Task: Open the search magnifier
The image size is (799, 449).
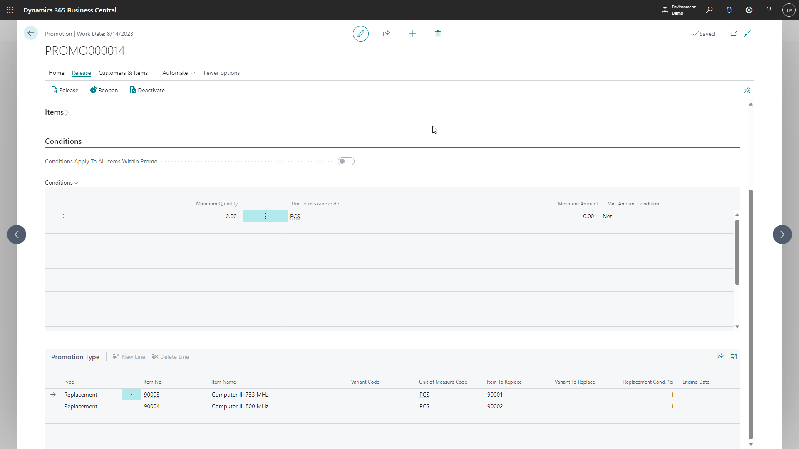Action: click(709, 10)
